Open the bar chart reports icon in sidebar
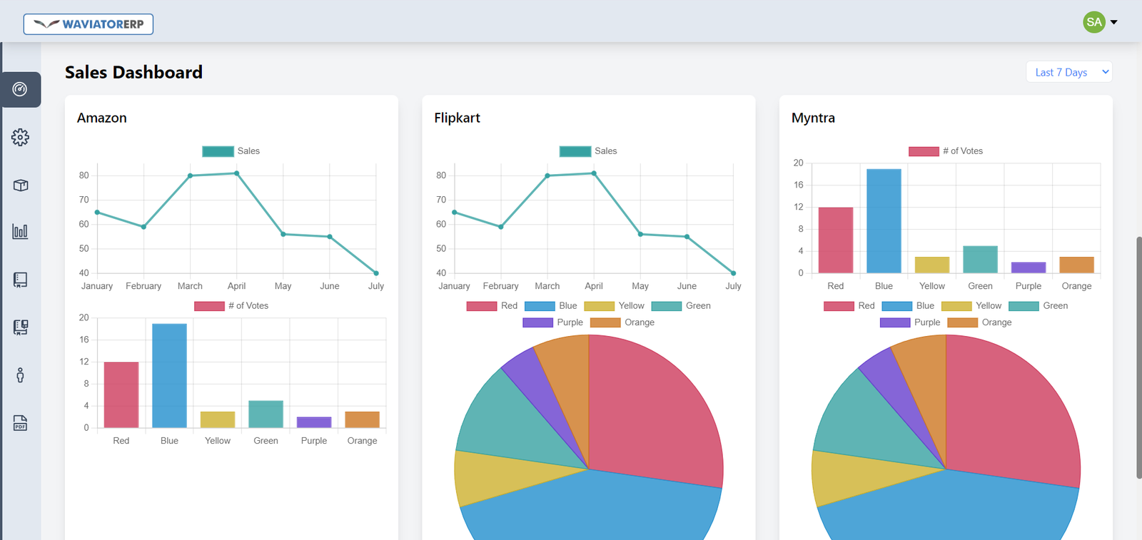Viewport: 1142px width, 540px height. click(x=20, y=231)
